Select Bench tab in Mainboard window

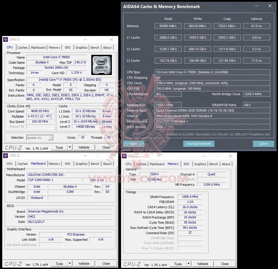pyautogui.click(x=95, y=164)
